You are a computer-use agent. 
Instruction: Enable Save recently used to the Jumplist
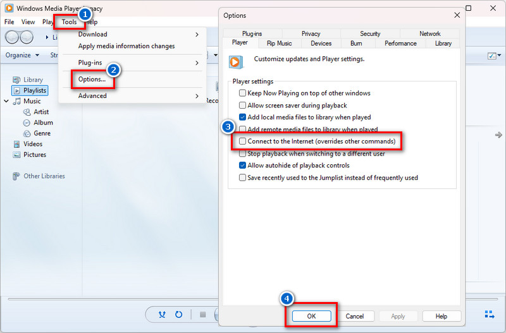click(242, 178)
